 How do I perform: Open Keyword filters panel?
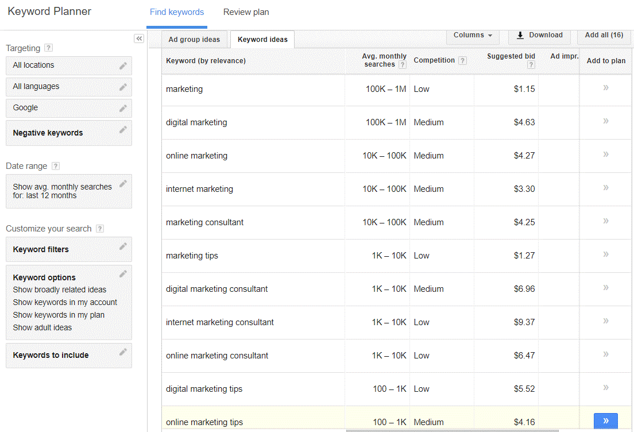coord(69,249)
